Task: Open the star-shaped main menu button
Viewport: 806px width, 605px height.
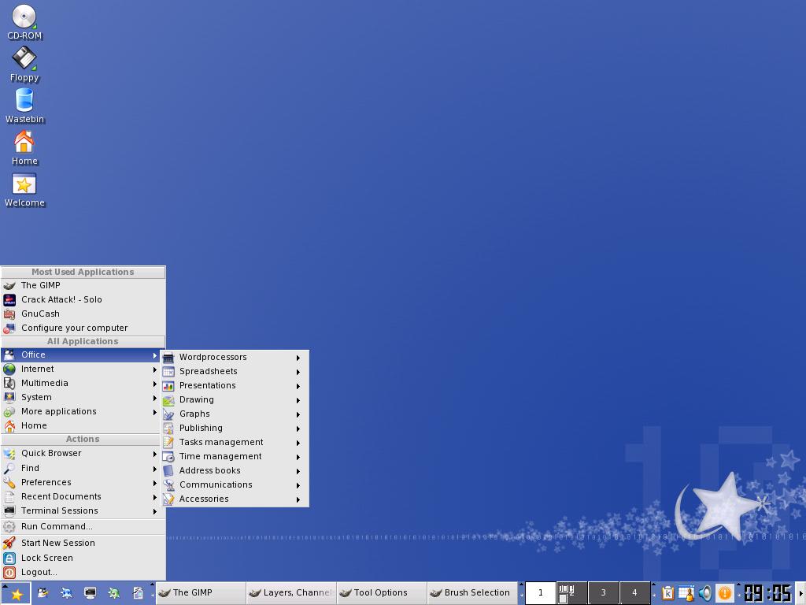Action: click(x=16, y=593)
